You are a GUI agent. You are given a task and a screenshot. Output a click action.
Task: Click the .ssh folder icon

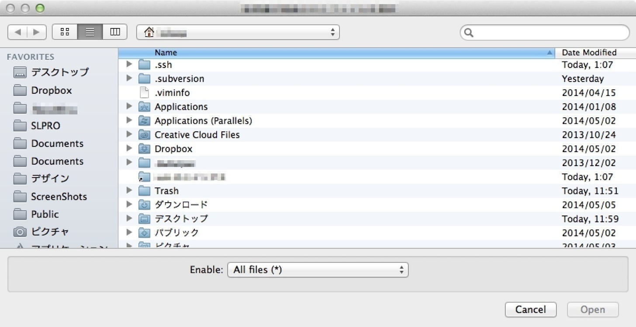[144, 65]
